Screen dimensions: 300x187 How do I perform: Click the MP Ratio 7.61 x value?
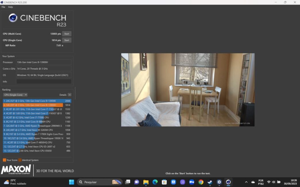(60, 45)
